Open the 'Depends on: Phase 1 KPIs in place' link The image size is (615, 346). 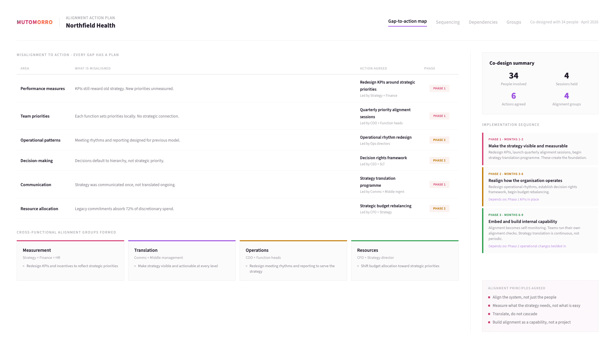pyautogui.click(x=513, y=199)
